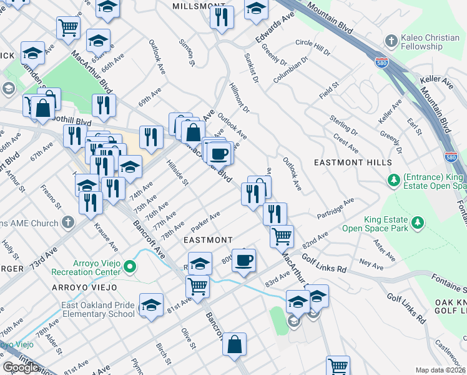Click the Krause Ave street label
This screenshot has height=375, width=467.
106,237
